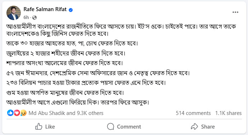Open Md Abu Shadik and 9.3K others list
248x135 pixels.
point(66,113)
